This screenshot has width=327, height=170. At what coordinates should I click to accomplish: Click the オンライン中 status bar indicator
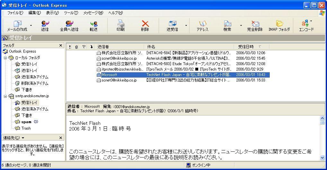click(x=198, y=165)
